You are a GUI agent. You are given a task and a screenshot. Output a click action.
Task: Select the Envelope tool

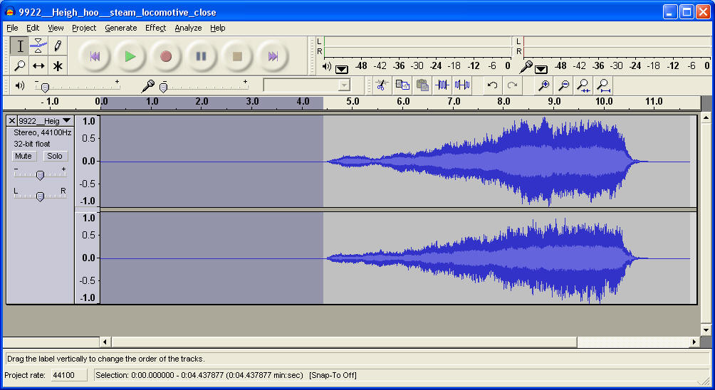[38, 46]
